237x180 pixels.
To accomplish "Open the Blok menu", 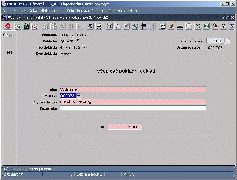I will 44,11.
